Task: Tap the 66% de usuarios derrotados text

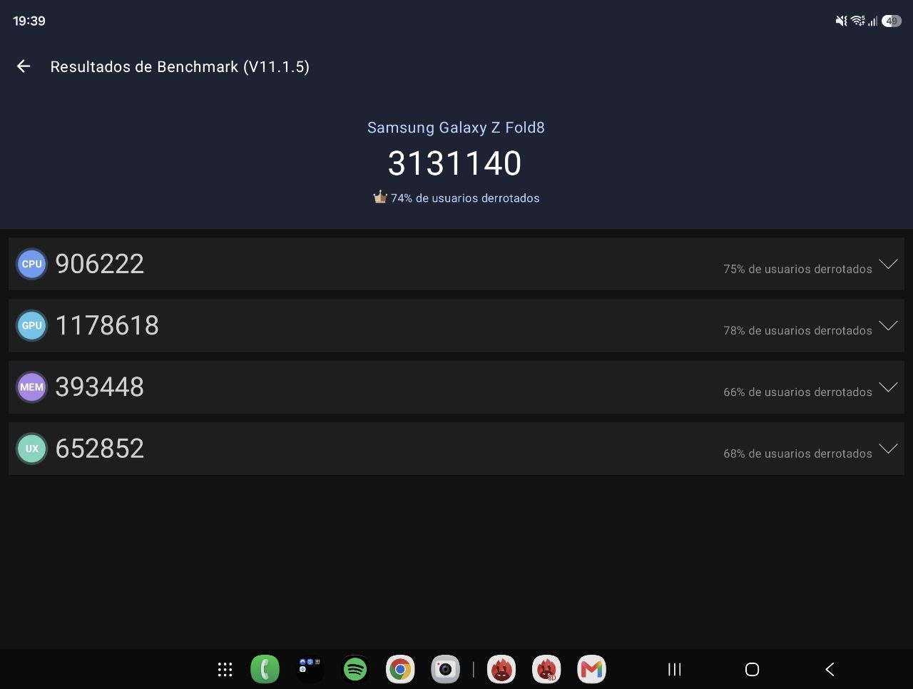Action: pyautogui.click(x=797, y=392)
